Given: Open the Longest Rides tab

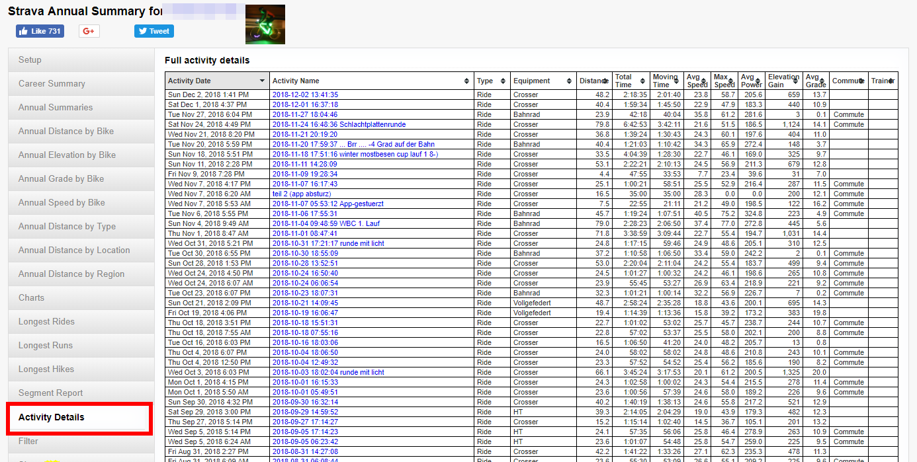Looking at the screenshot, I should [81, 321].
